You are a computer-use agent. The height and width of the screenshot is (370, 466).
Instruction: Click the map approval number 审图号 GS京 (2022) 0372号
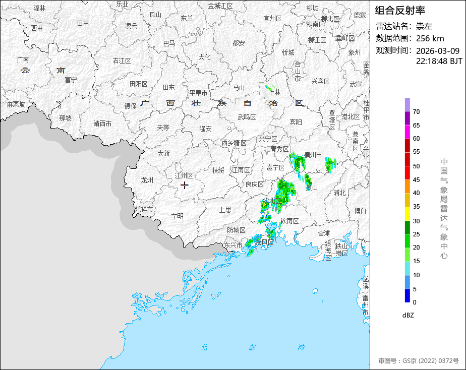[419, 361]
